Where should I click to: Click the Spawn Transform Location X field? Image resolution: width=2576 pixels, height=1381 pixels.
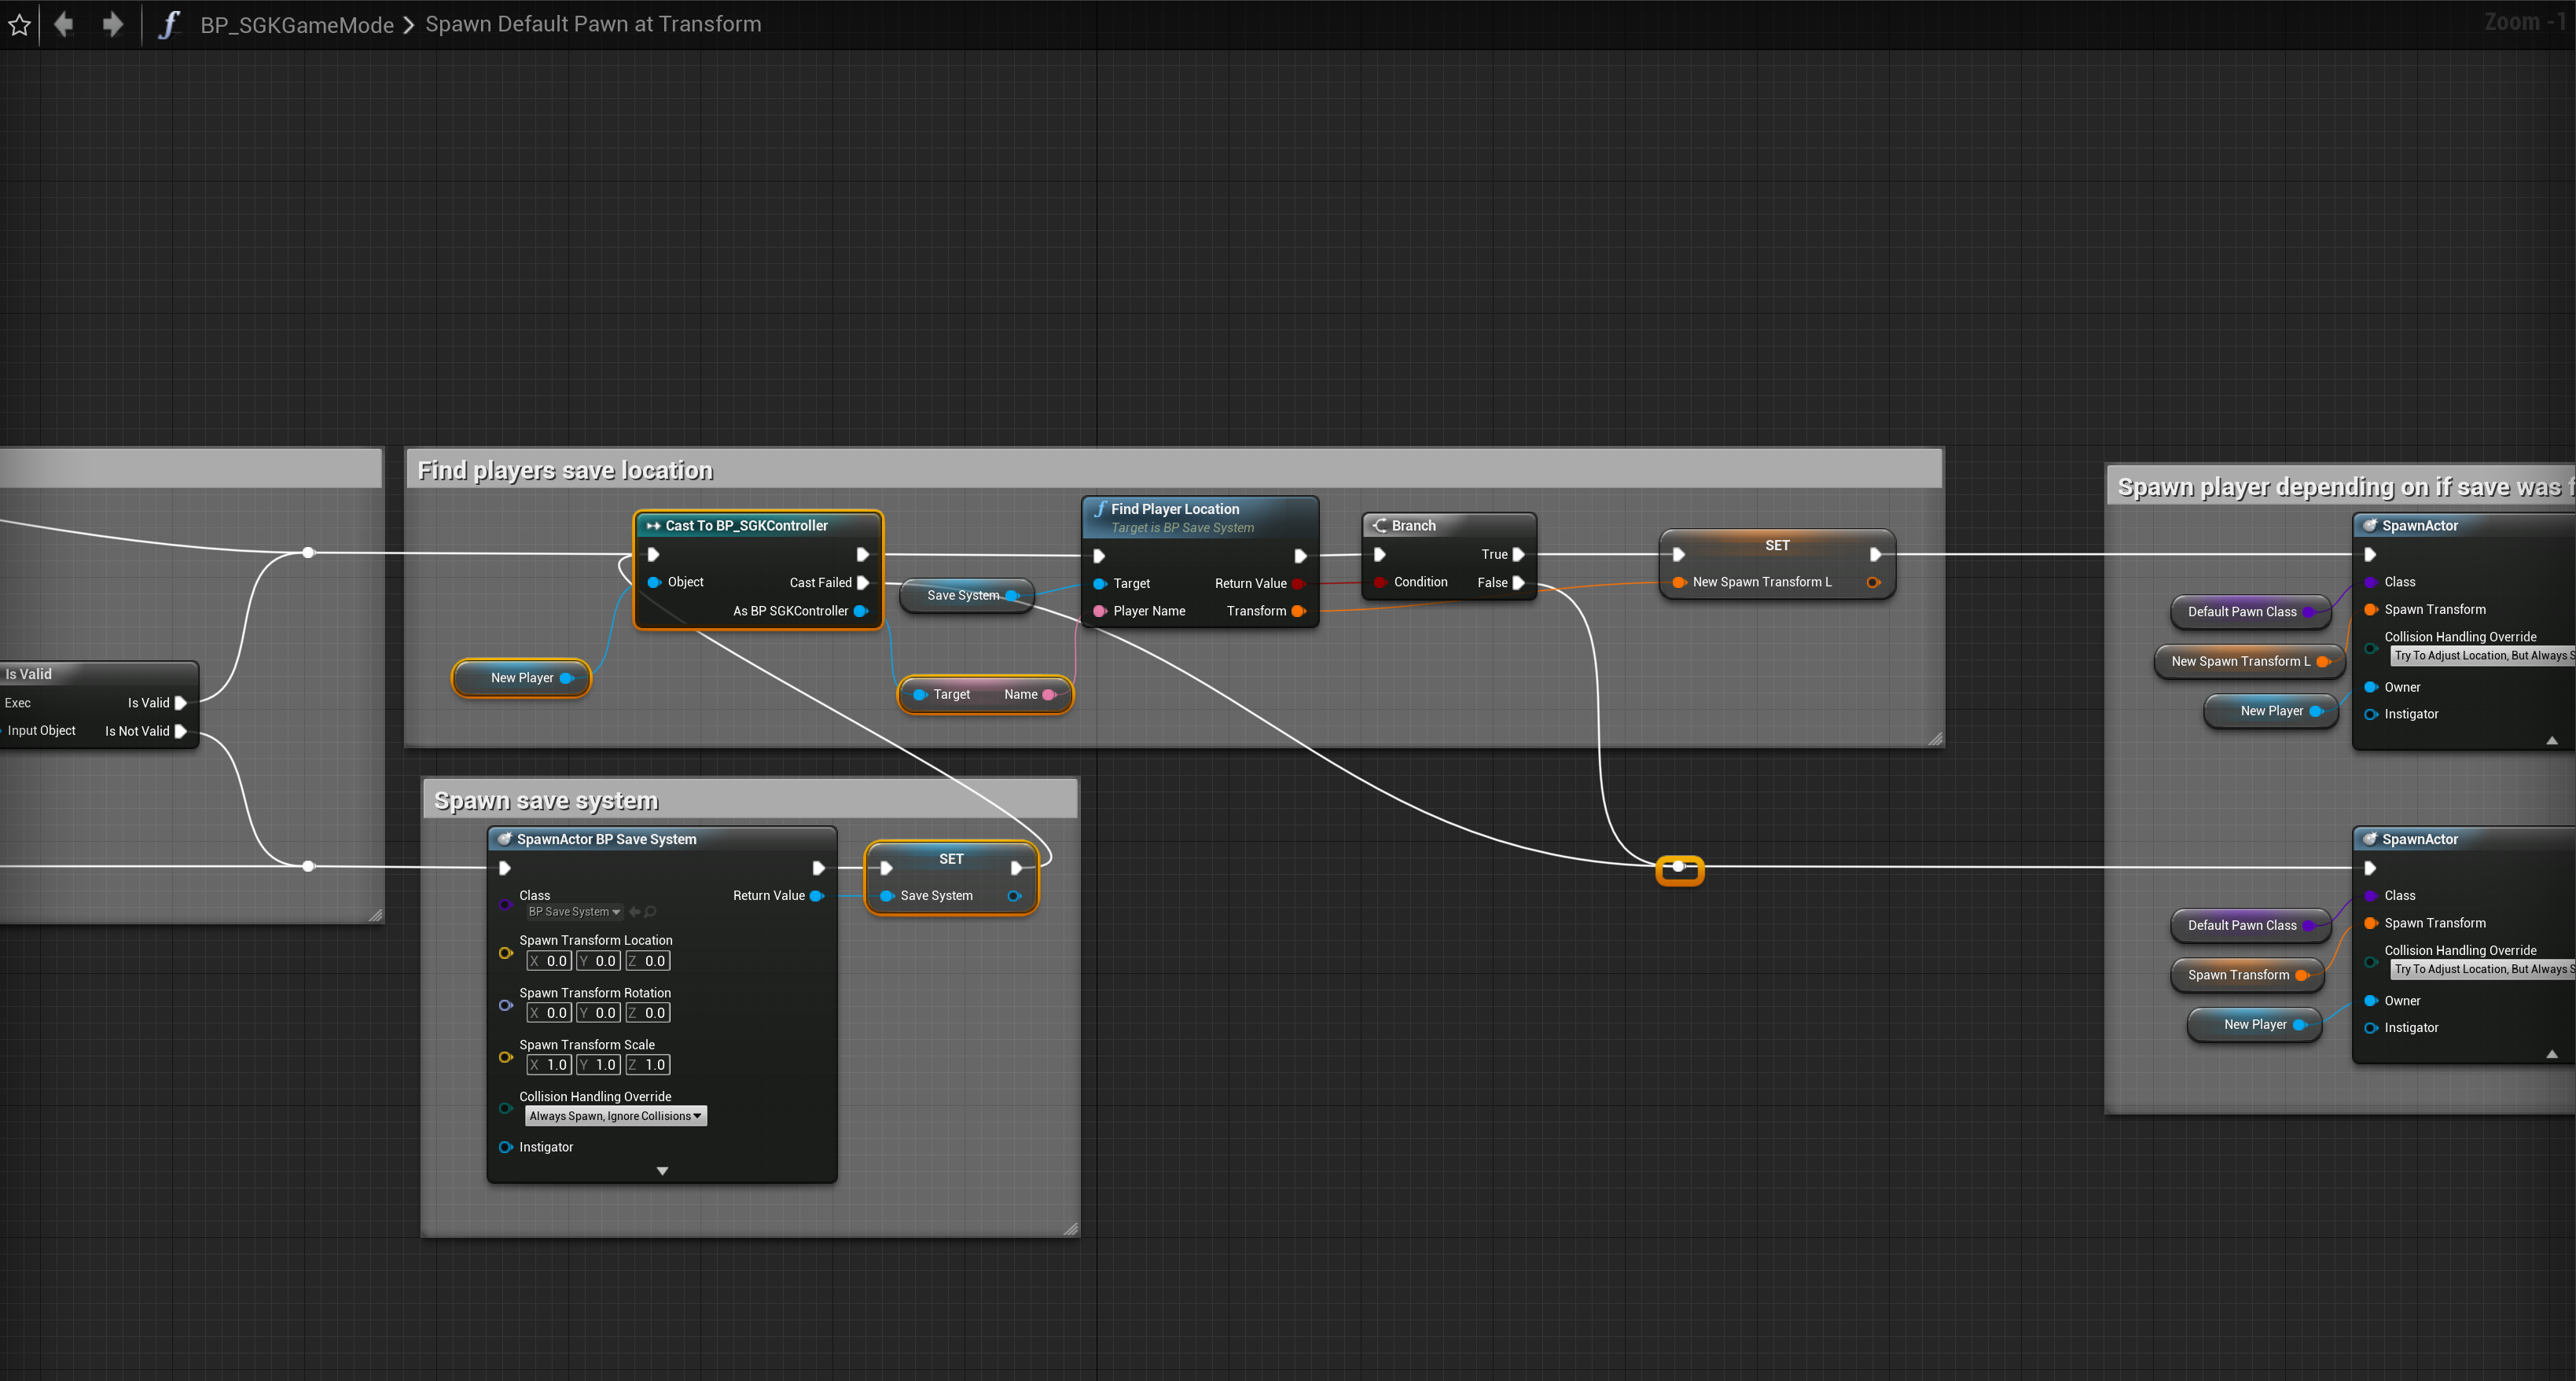point(549,961)
